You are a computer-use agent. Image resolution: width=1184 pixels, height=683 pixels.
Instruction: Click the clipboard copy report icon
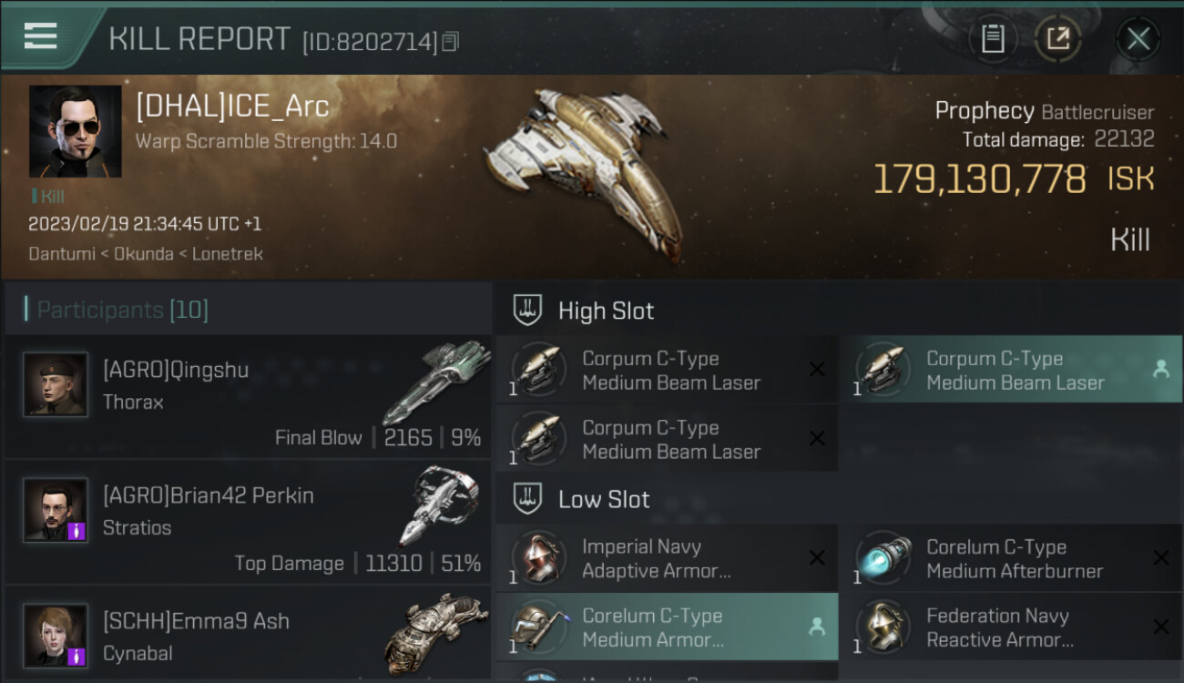click(993, 39)
